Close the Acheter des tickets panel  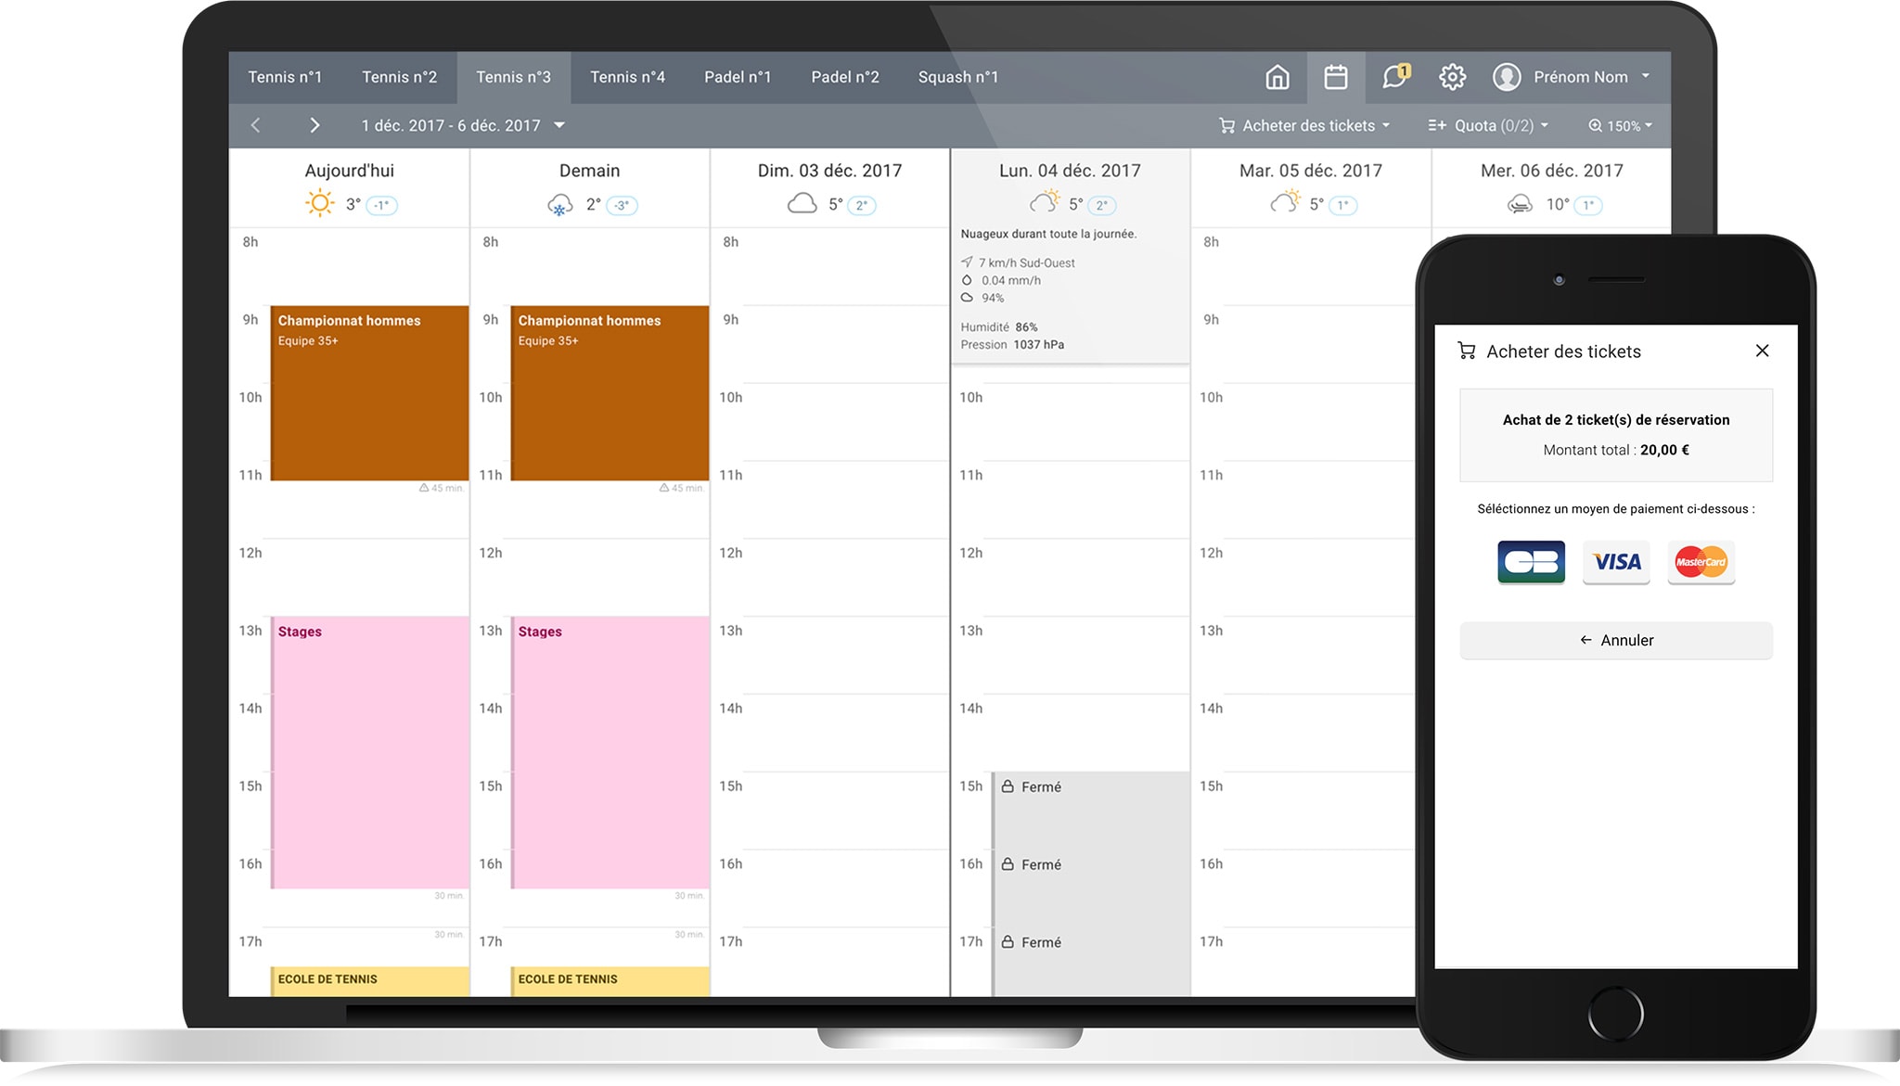tap(1762, 351)
